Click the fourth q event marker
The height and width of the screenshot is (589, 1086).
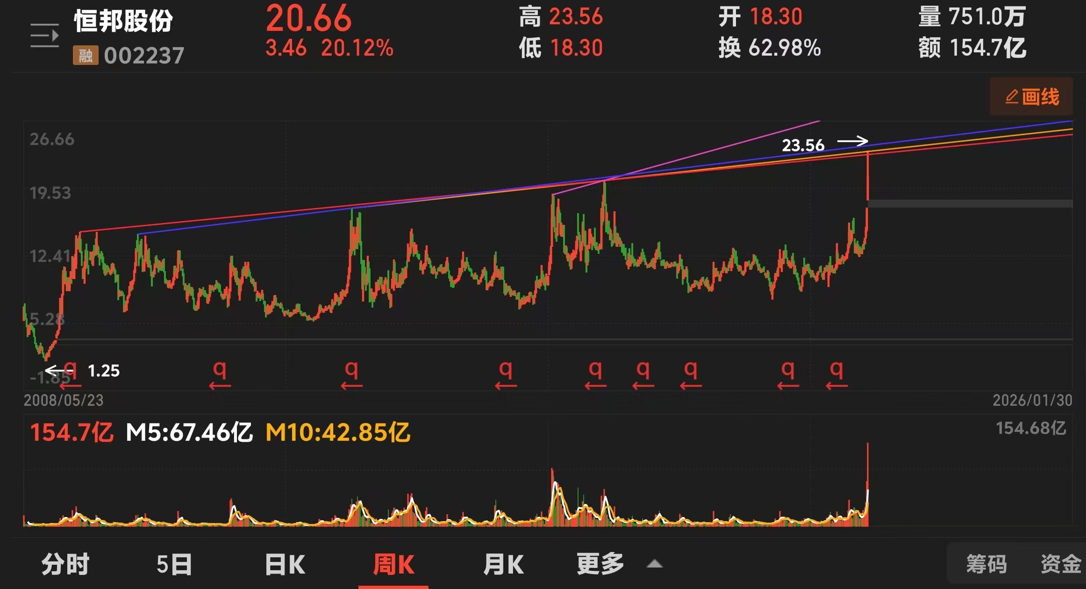(x=506, y=371)
